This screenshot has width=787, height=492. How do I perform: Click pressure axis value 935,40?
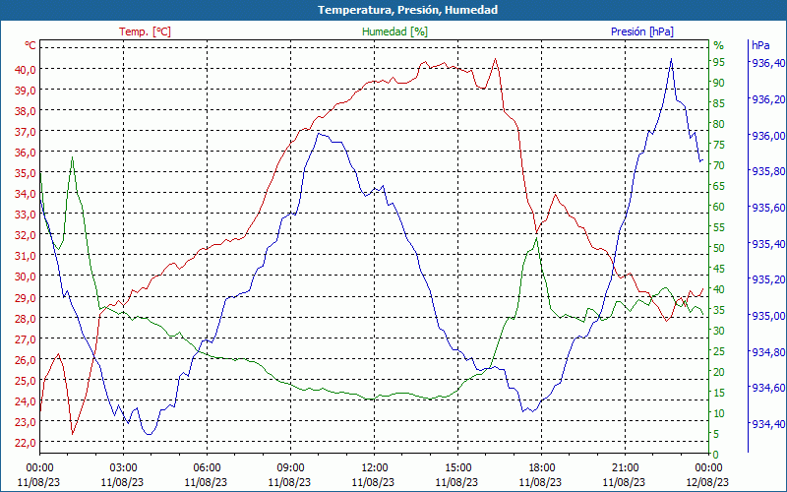tap(767, 243)
